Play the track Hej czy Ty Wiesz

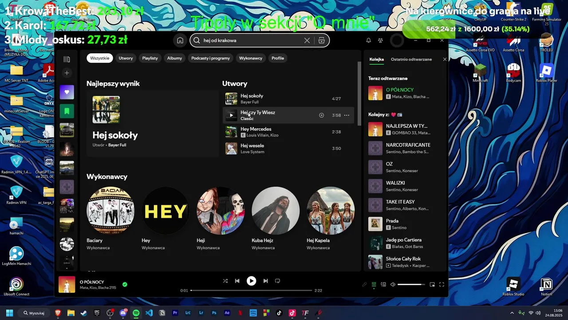[231, 115]
